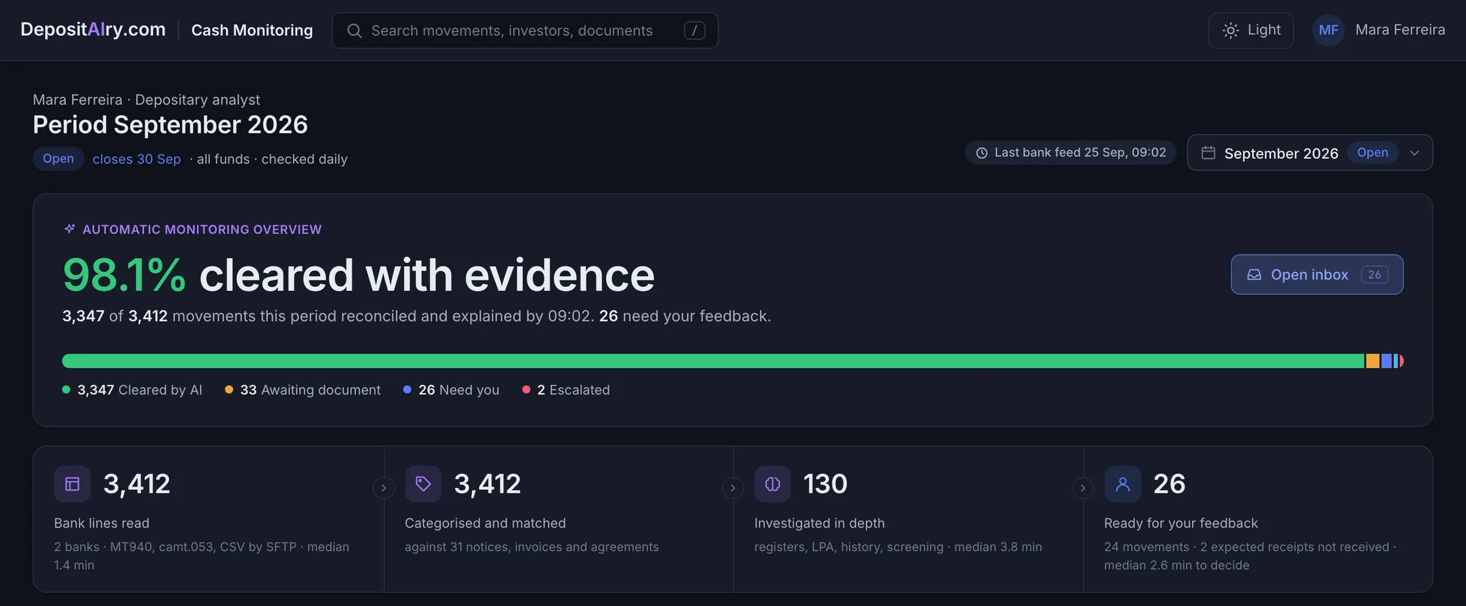Click the sun icon in Light toggle
The image size is (1466, 606).
click(x=1230, y=31)
